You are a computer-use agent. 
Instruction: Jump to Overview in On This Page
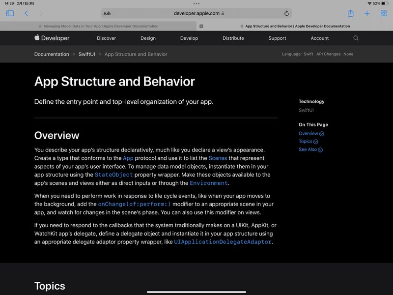click(x=311, y=133)
